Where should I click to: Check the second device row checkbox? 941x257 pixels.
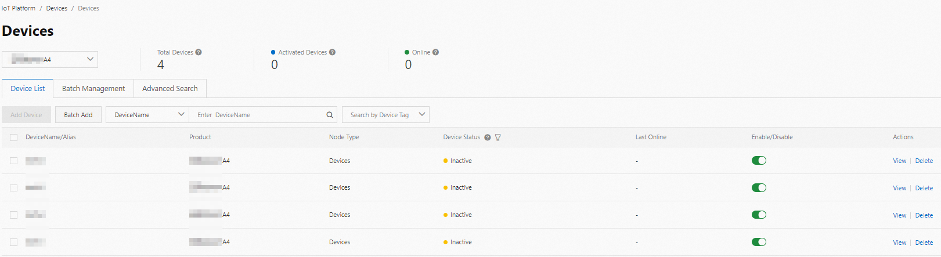[13, 188]
